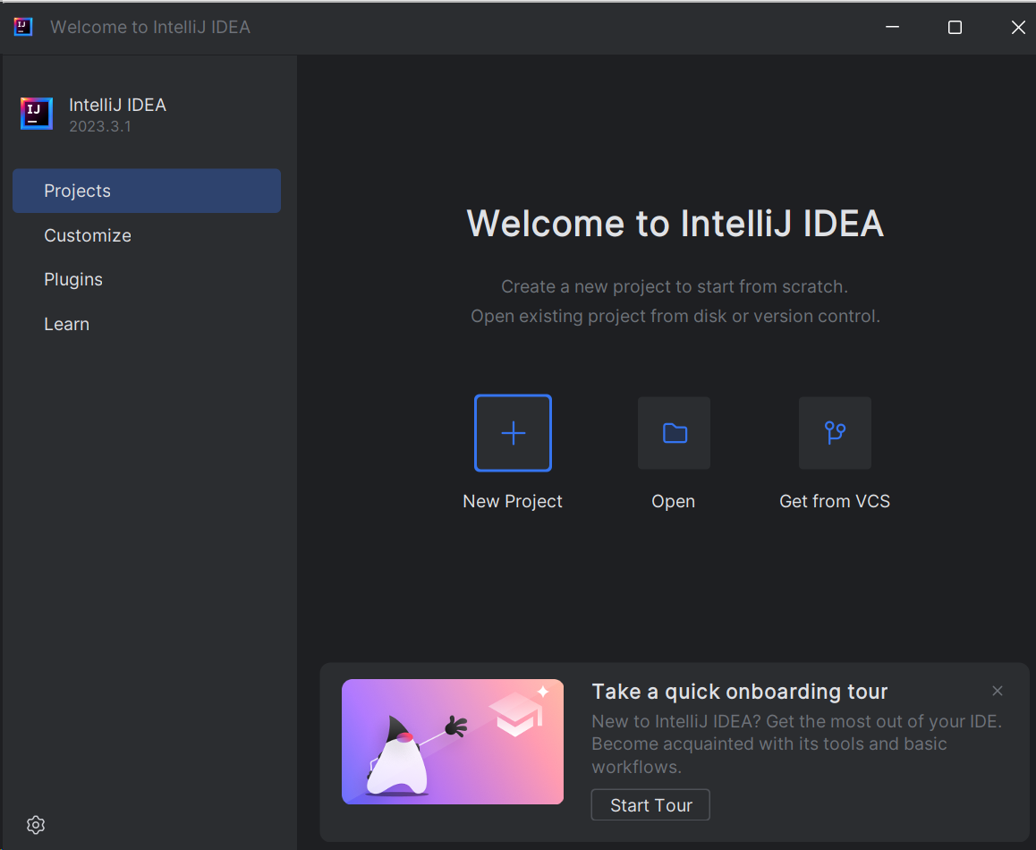Select the Projects tab

(x=147, y=191)
